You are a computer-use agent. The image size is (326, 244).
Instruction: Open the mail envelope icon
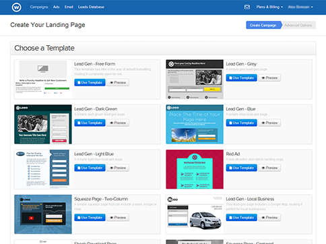click(x=247, y=7)
